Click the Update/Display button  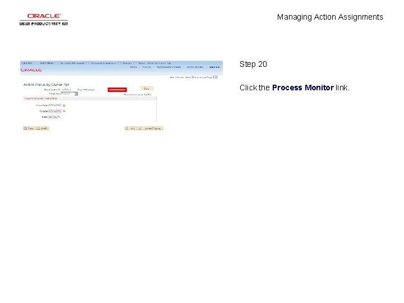150,128
